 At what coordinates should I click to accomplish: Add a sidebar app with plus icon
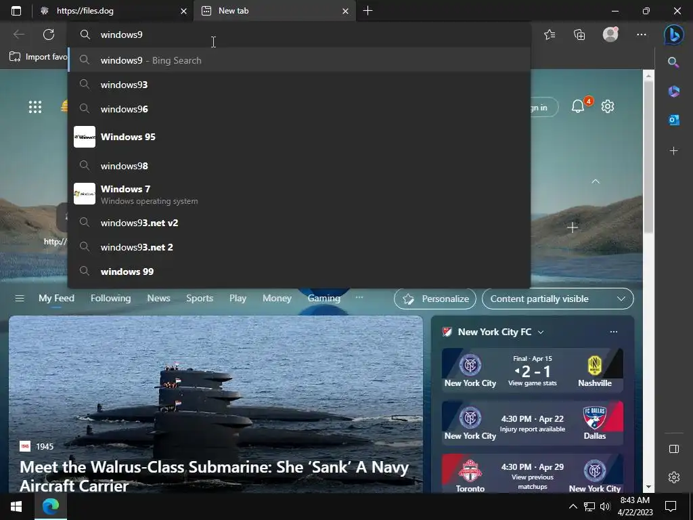pyautogui.click(x=673, y=151)
